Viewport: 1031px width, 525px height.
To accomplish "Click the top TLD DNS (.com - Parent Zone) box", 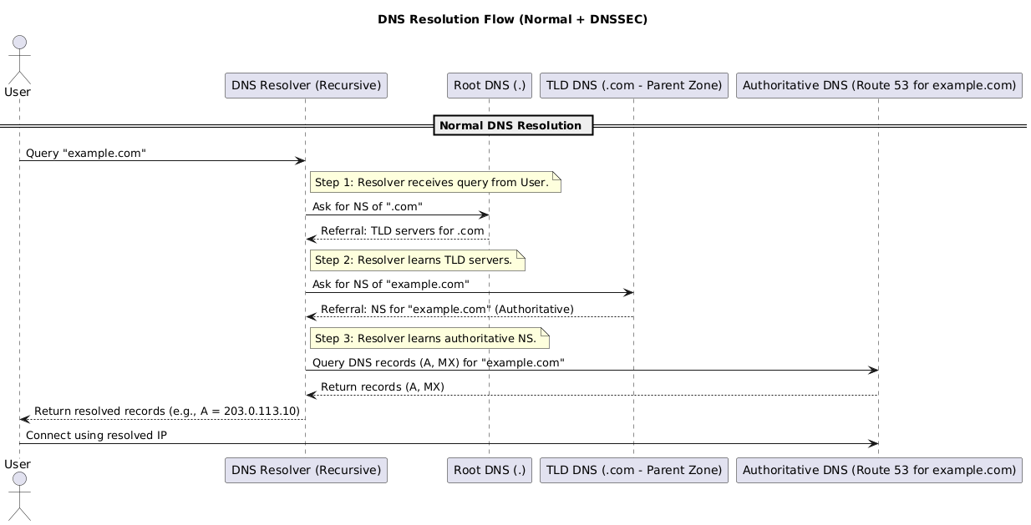I will [x=634, y=85].
